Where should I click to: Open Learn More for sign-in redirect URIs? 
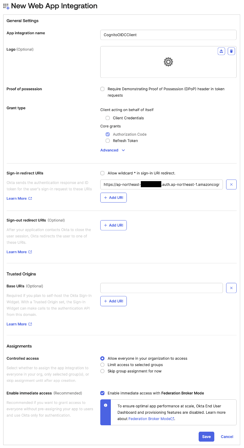click(19, 198)
